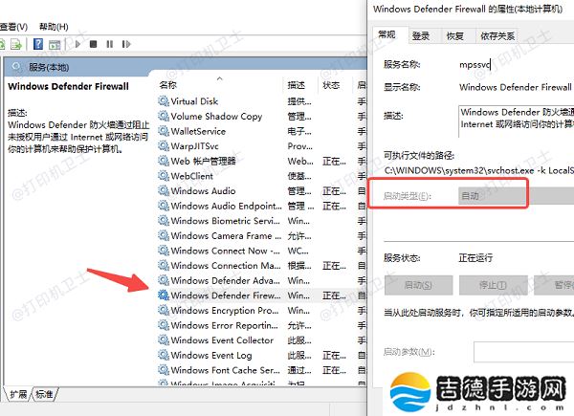Click the gear icon beside Windows Connect Now

pos(164,251)
